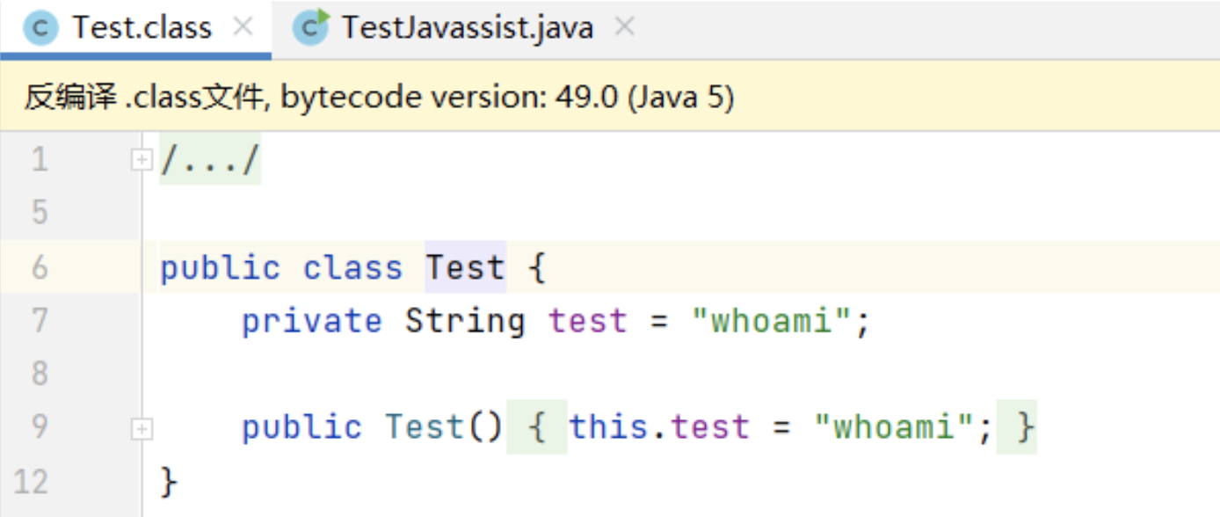Click the String type on line 7
The width and height of the screenshot is (1220, 517).
click(464, 321)
